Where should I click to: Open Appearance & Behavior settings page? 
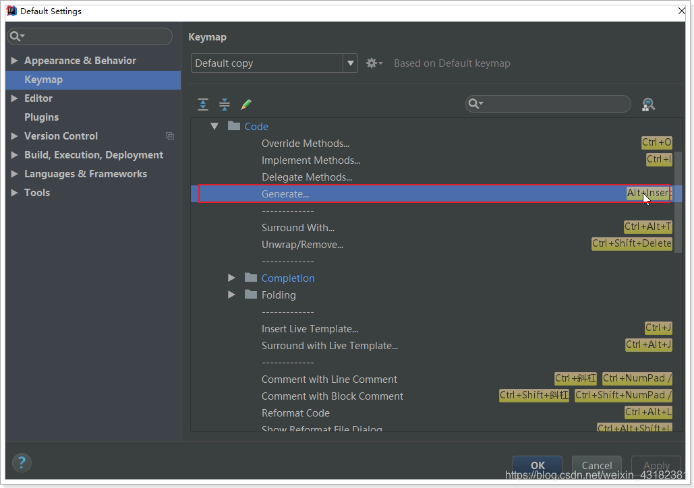(x=80, y=61)
